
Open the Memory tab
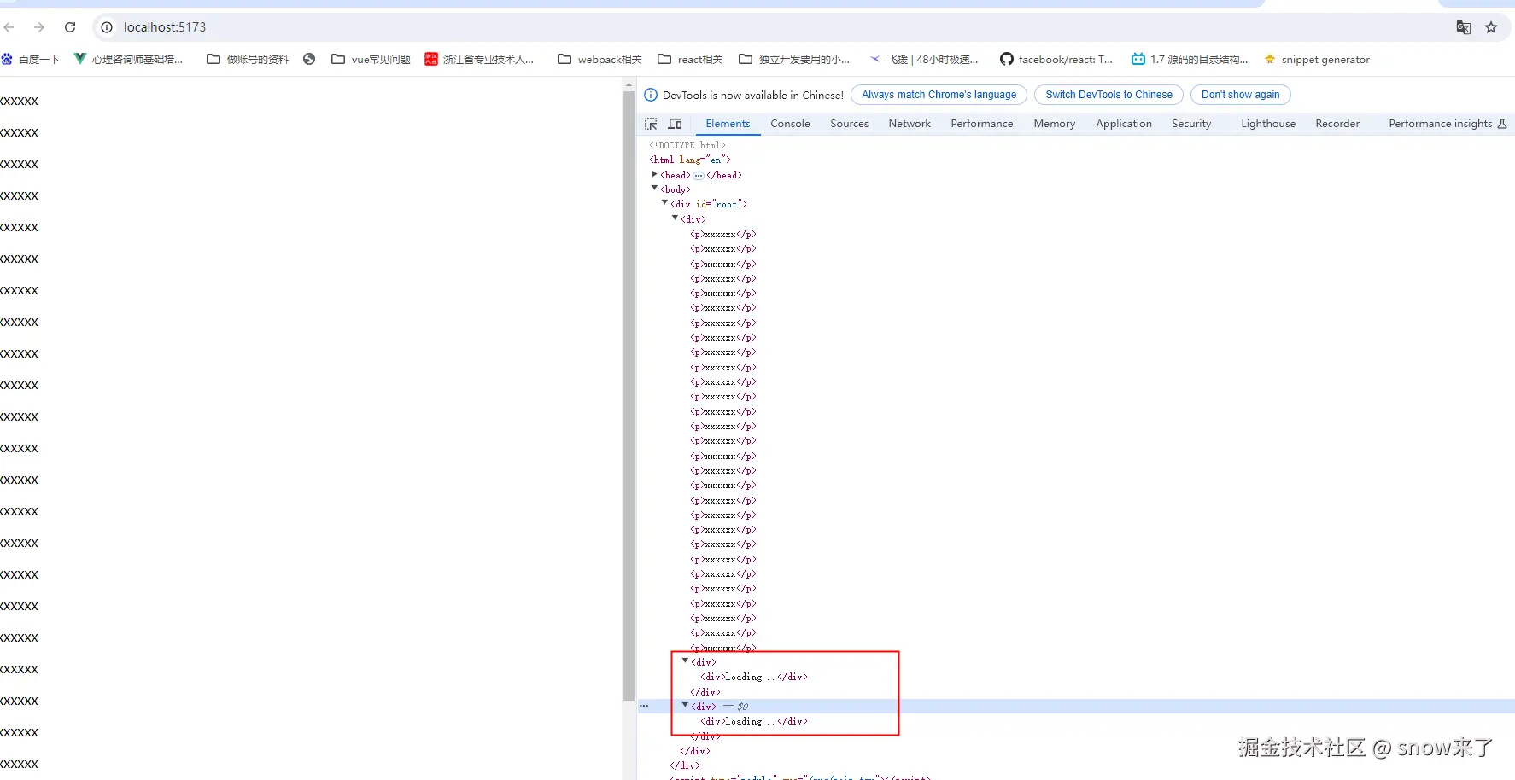click(x=1055, y=124)
